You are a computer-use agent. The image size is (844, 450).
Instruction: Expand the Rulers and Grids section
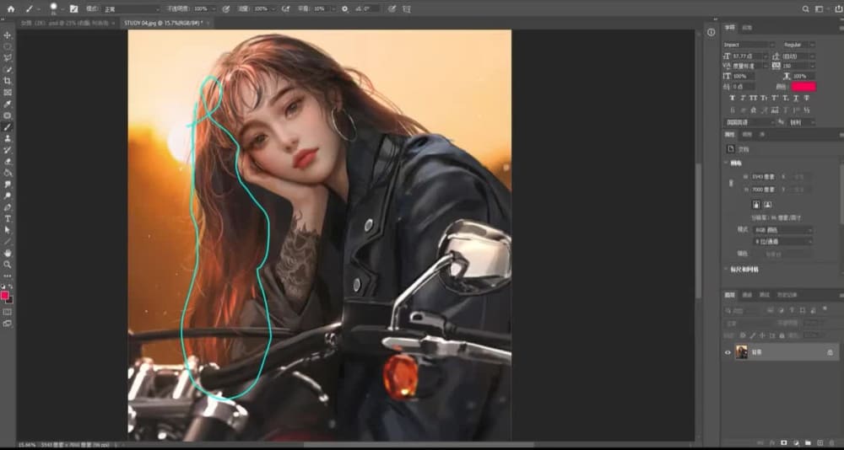pyautogui.click(x=726, y=270)
